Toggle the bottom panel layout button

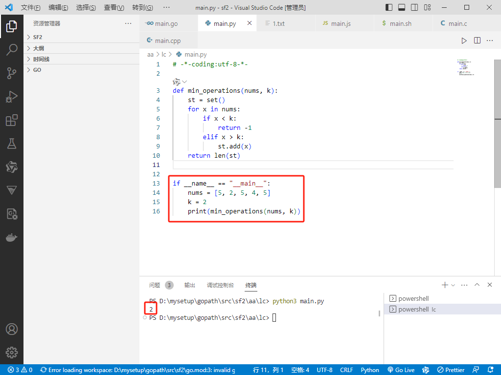pos(402,7)
